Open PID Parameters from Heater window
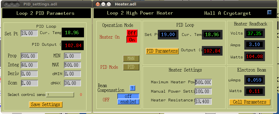279x114 pixels. [x=162, y=51]
